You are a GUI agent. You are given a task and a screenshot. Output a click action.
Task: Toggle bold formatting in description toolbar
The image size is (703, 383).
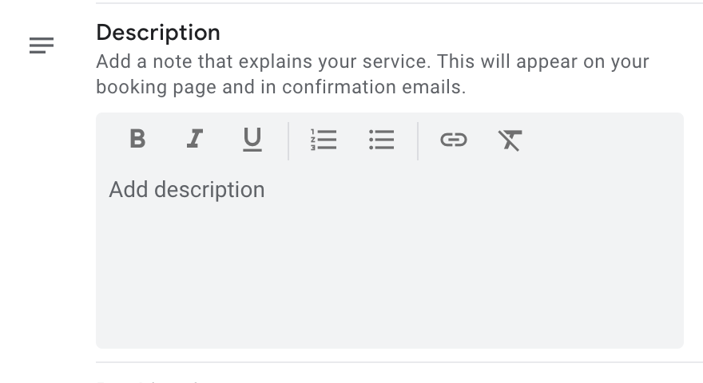click(x=137, y=140)
